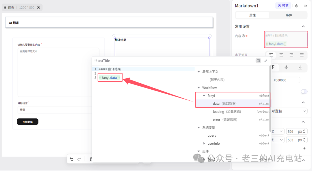Click line 1 '##### 翻译结果' in editor
Viewport: 312px width, 171px height.
[x=110, y=69]
